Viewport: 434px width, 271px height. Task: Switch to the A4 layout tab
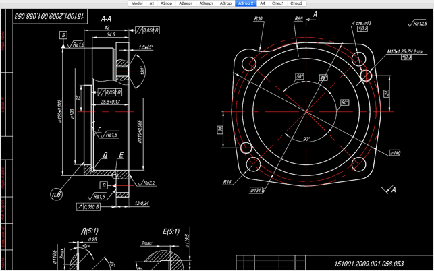pyautogui.click(x=263, y=3)
